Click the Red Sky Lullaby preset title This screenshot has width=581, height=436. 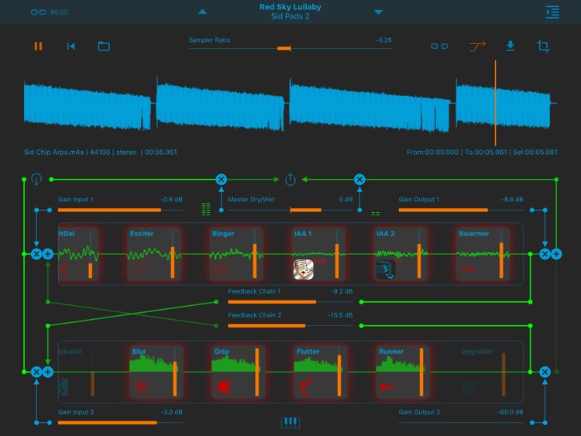(290, 7)
